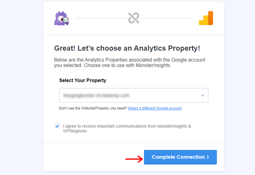This screenshot has height=175, width=255.
Task: Click the 'Great! Let's choose an Analytics Property!' heading
Action: [x=127, y=48]
